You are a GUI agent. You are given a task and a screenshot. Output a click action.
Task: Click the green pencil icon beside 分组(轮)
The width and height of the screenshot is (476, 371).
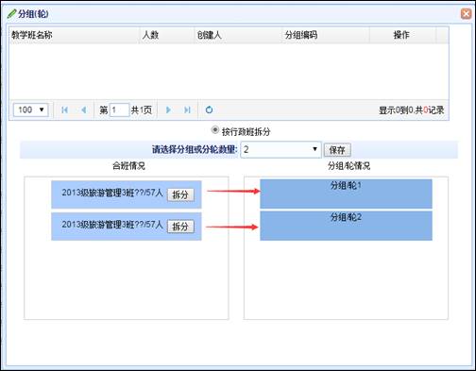click(11, 14)
